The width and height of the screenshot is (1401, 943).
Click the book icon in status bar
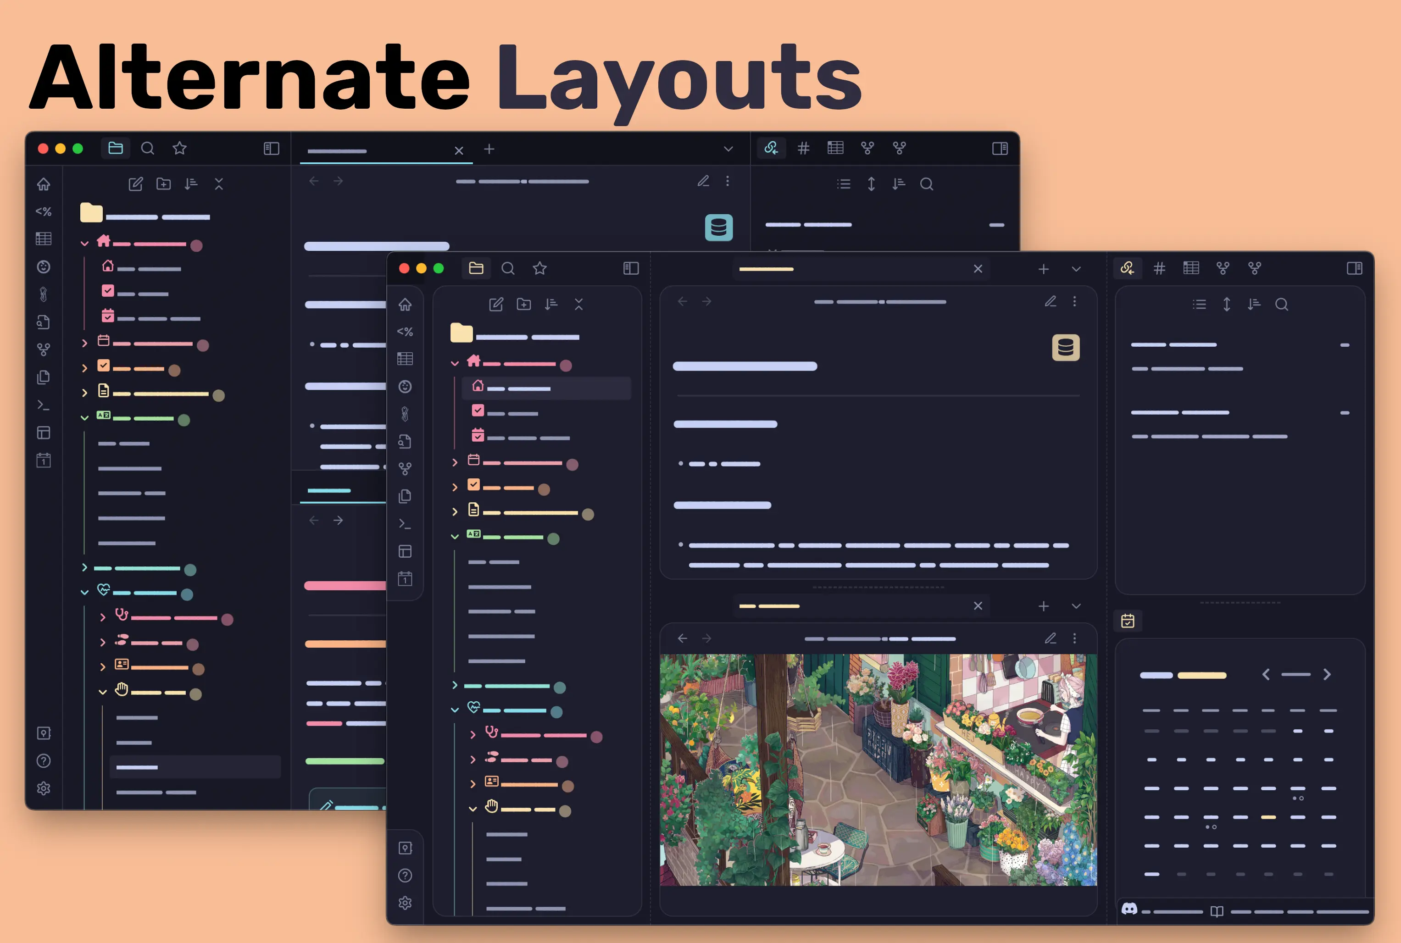1216,911
